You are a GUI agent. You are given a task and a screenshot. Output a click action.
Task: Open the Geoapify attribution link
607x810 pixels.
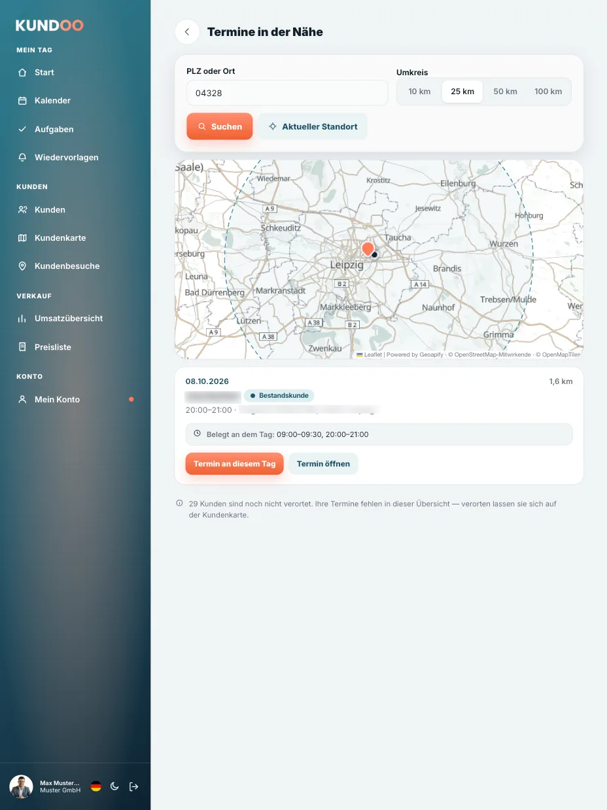pyautogui.click(x=431, y=355)
